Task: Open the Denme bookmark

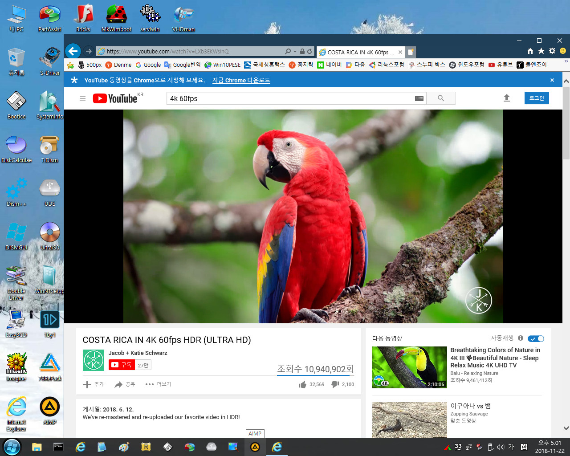Action: (x=118, y=65)
